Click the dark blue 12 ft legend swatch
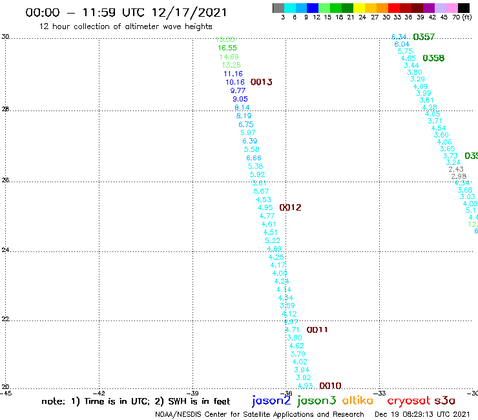Viewport: 478px width, 420px height. (313, 8)
